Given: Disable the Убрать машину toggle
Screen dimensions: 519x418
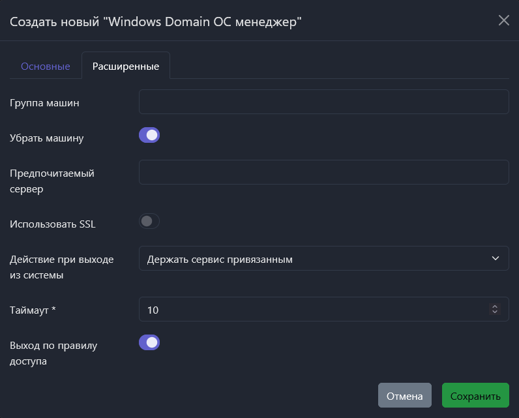Looking at the screenshot, I should coord(149,135).
